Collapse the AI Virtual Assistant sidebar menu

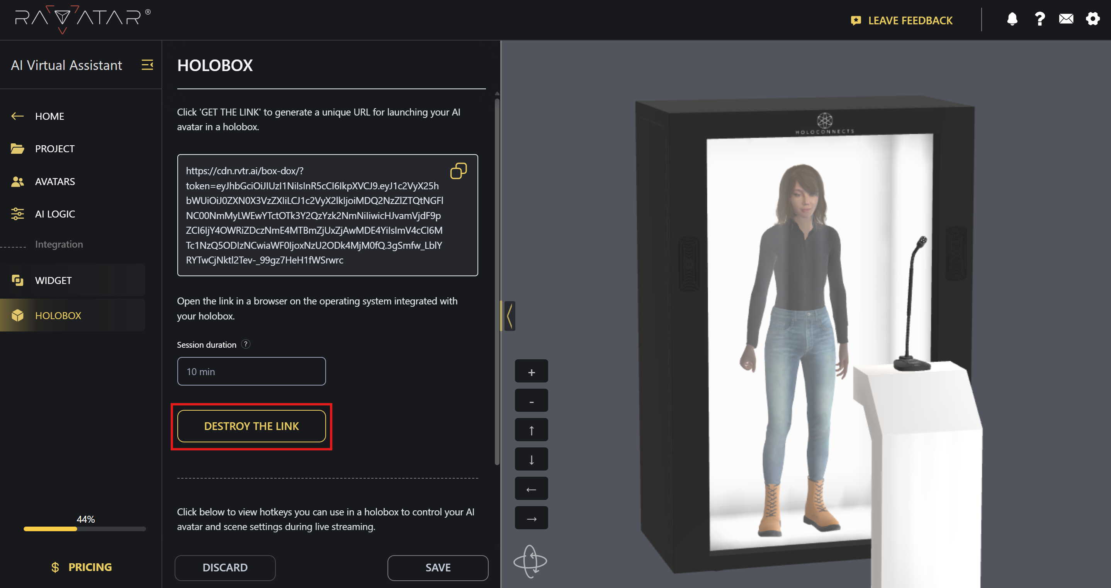148,65
